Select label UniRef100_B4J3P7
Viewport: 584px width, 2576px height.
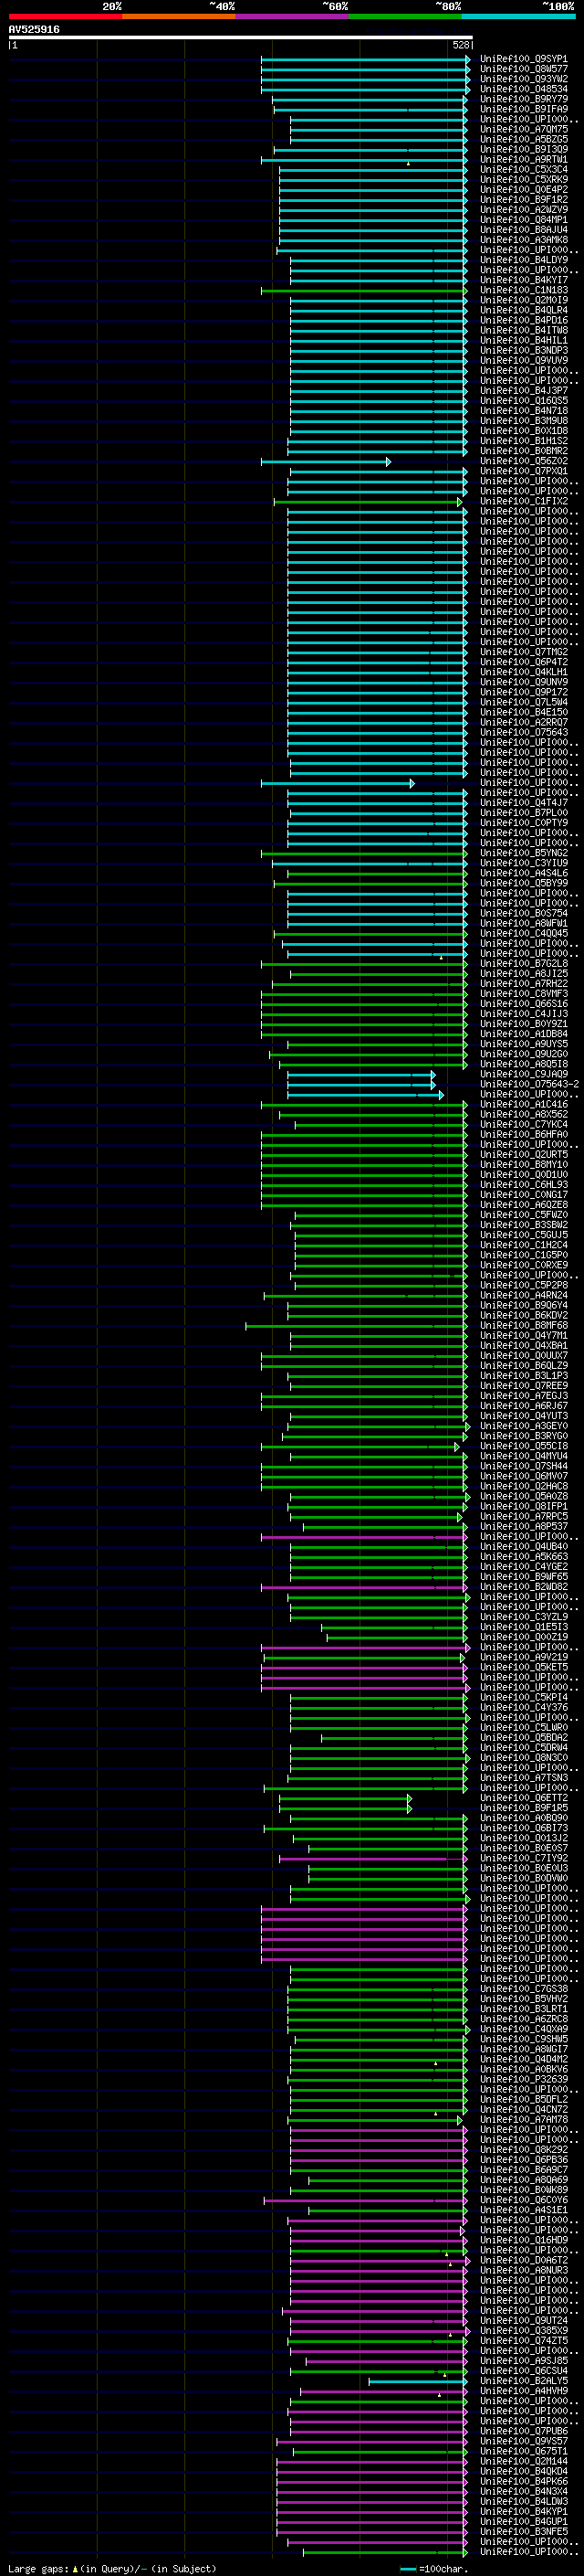coord(523,391)
